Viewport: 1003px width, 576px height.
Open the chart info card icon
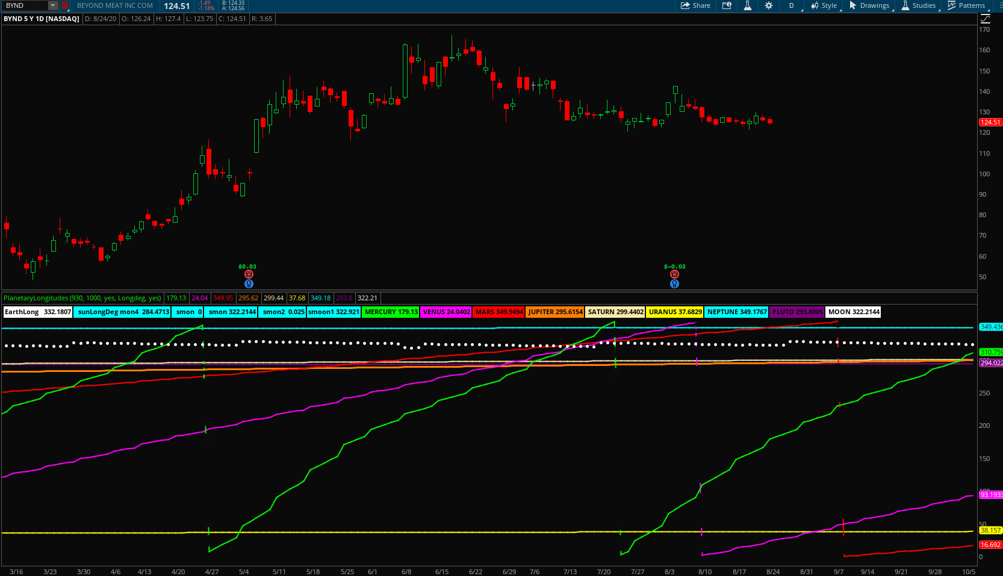(x=727, y=5)
